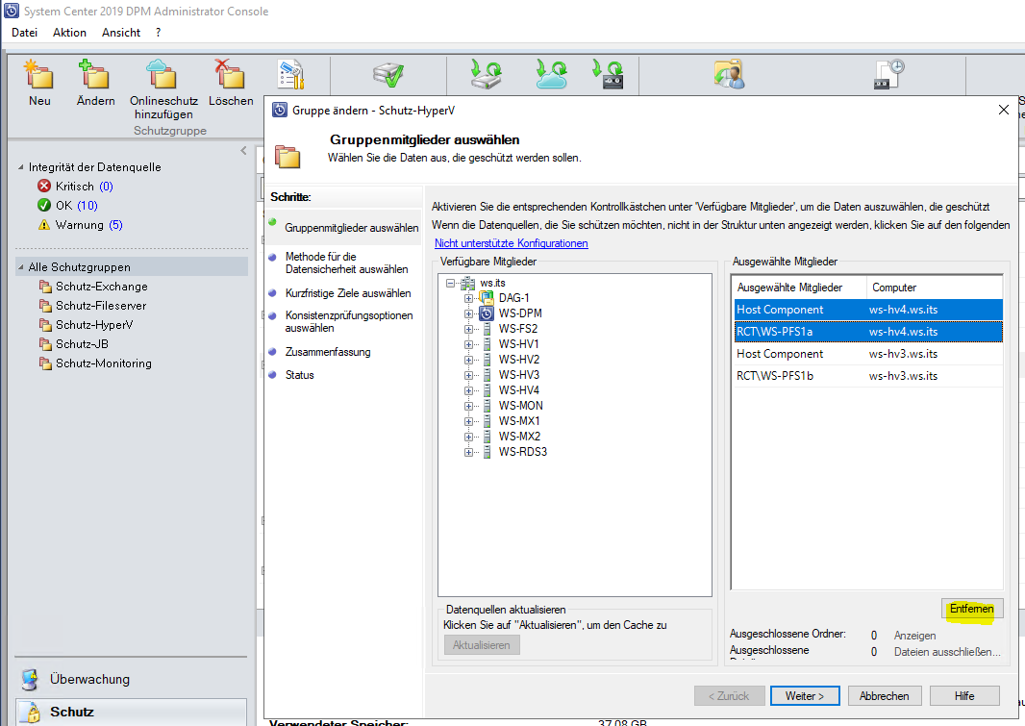Click the Entfernen button
The width and height of the screenshot is (1025, 726).
point(971,609)
